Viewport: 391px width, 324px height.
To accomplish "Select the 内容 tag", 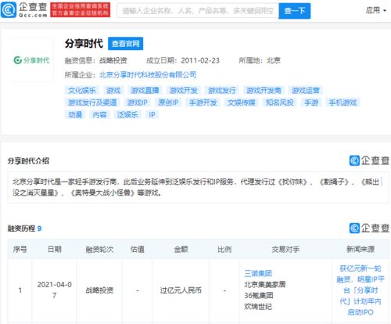I will coord(99,114).
